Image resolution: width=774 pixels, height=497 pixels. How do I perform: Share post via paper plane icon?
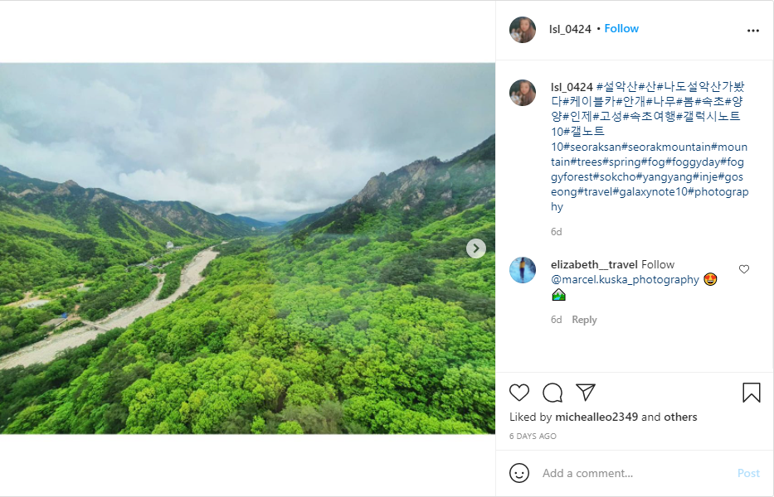coord(586,393)
